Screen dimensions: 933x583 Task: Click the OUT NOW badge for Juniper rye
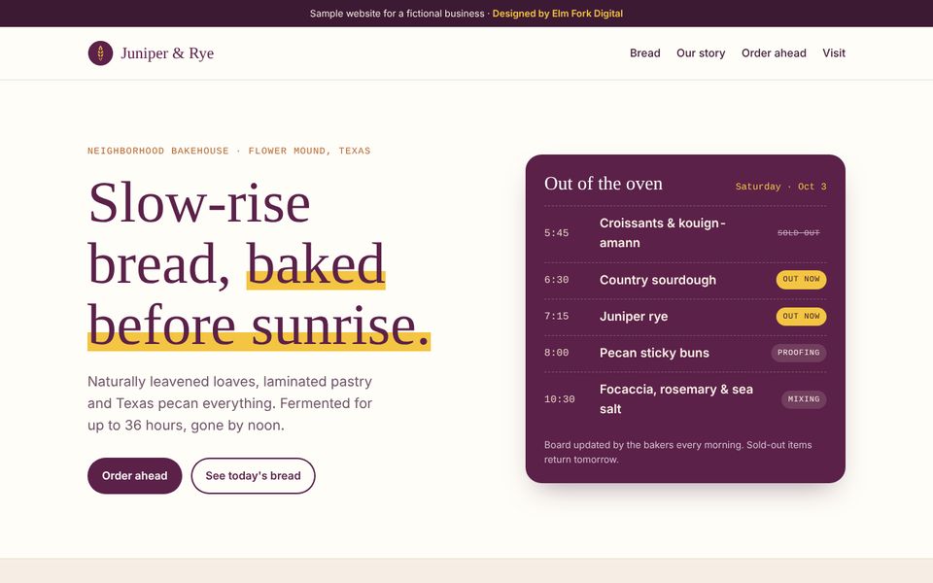[x=801, y=316]
